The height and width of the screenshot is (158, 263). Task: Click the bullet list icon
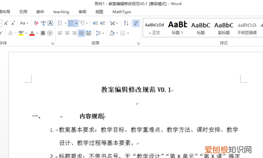coord(60,23)
